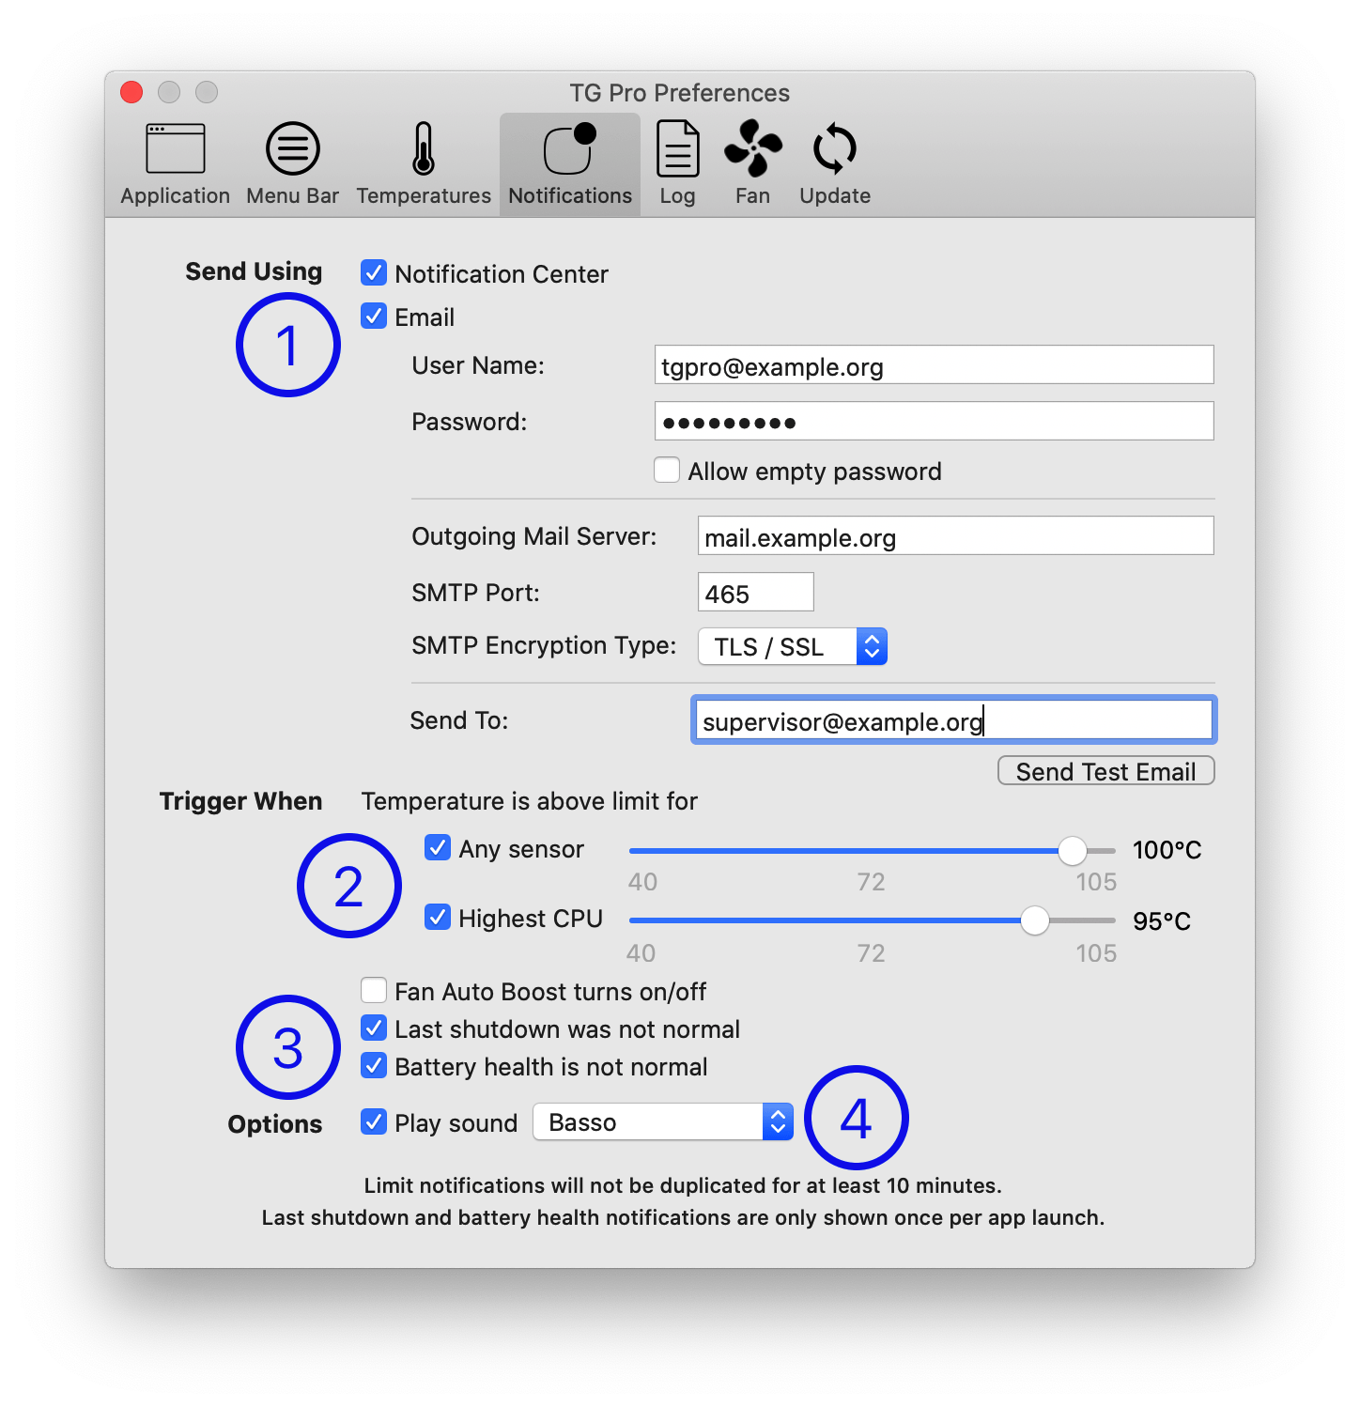Click inside the Send To field
1360x1407 pixels.
(x=952, y=719)
